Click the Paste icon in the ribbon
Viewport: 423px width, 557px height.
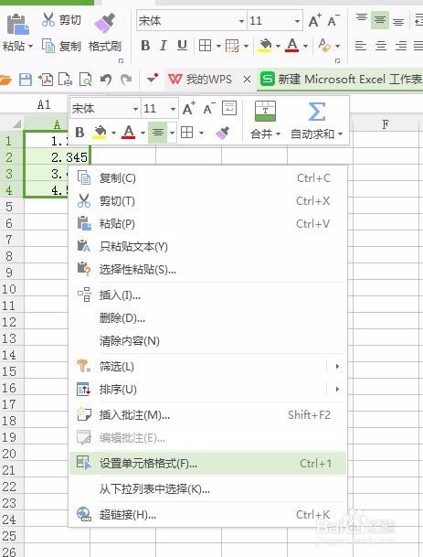(x=17, y=24)
